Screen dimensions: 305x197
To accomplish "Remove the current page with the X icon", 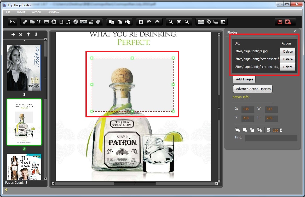I will (21, 35).
